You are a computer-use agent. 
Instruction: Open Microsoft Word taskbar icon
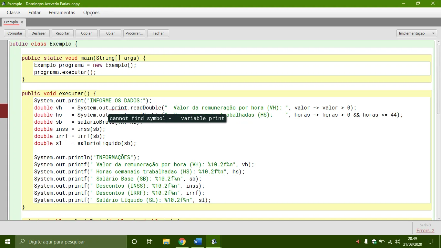(x=198, y=242)
